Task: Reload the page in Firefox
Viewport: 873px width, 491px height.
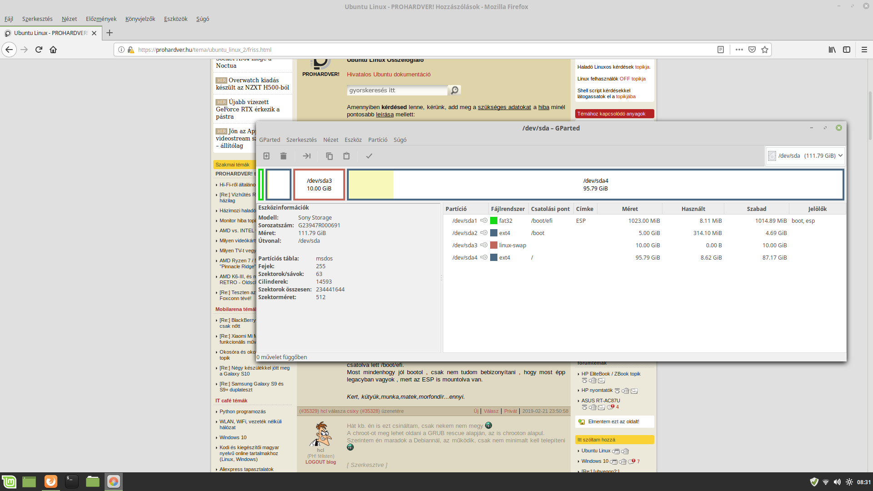Action: pyautogui.click(x=39, y=50)
